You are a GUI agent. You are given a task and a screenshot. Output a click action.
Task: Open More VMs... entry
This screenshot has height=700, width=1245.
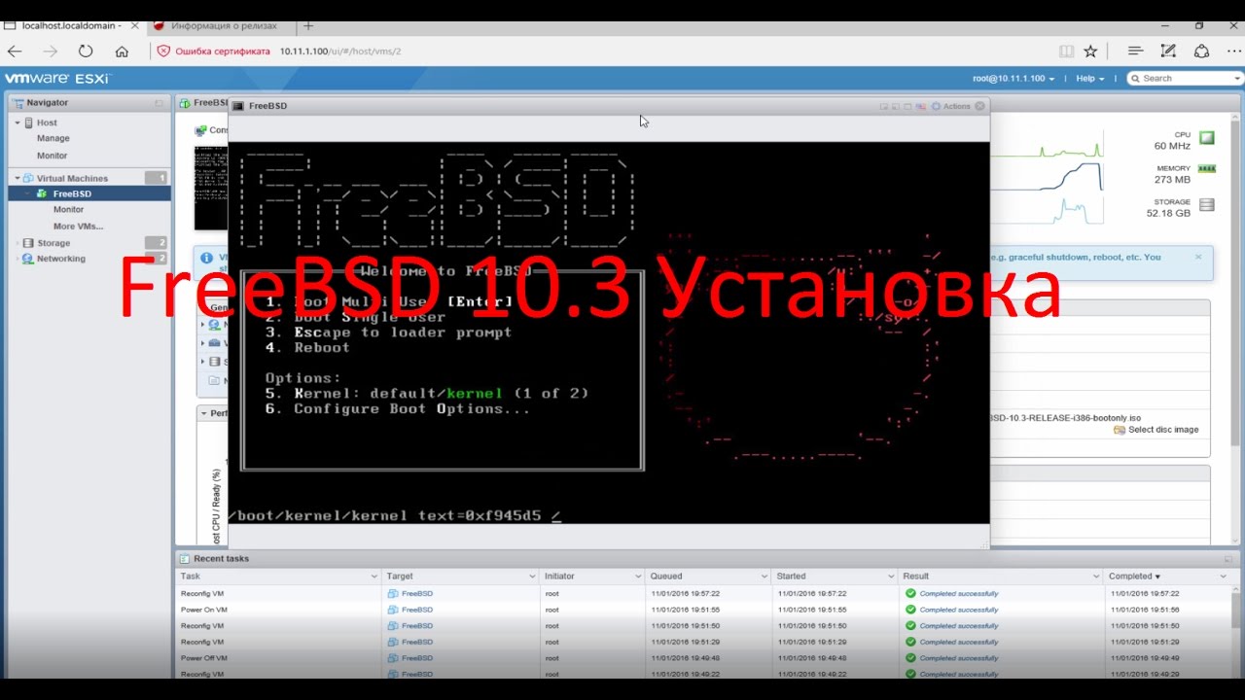[x=78, y=227]
